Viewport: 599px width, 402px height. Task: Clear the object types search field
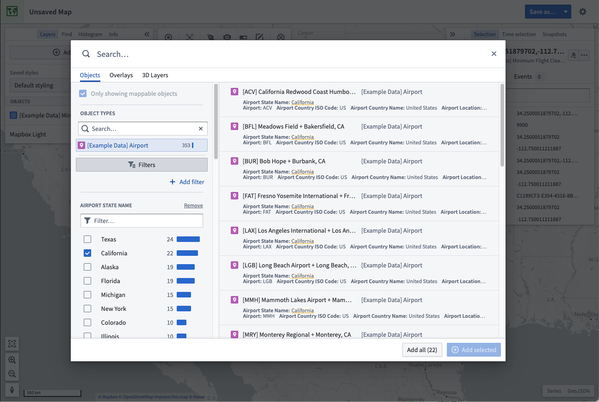[201, 129]
